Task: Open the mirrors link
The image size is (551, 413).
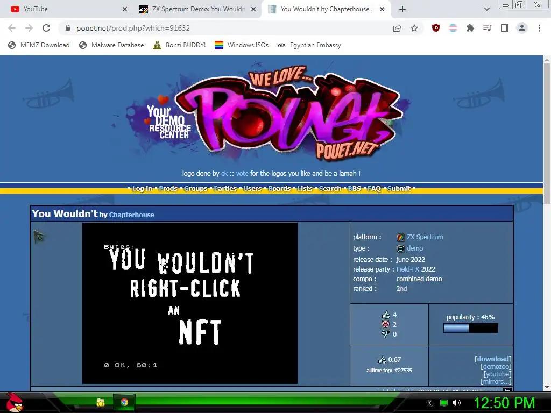Action: [496, 381]
